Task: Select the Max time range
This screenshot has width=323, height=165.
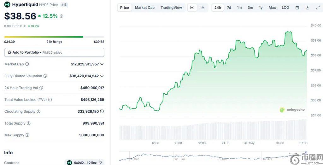Action: [x=272, y=8]
